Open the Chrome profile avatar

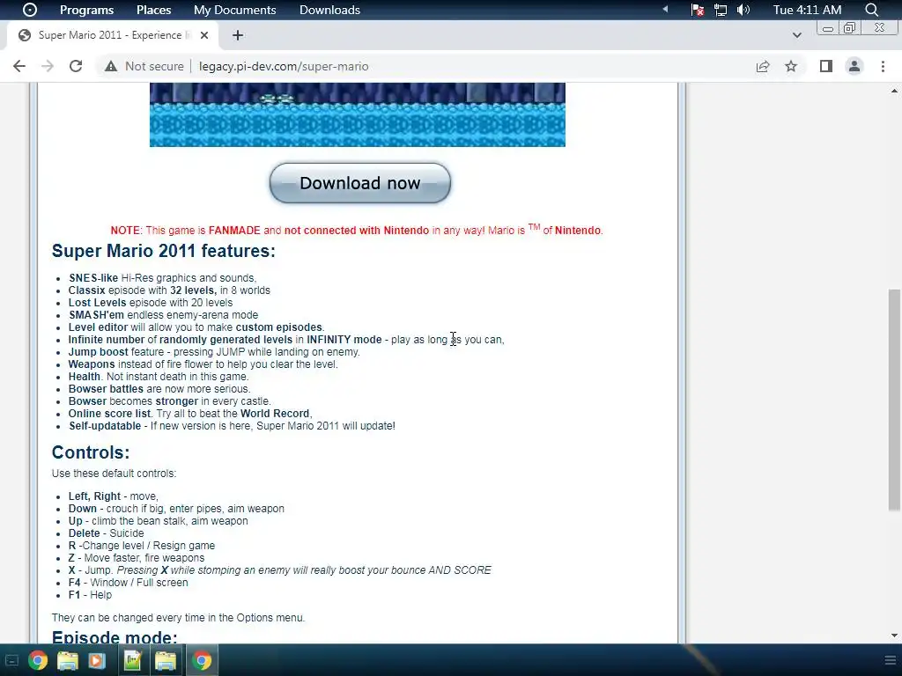[x=854, y=66]
